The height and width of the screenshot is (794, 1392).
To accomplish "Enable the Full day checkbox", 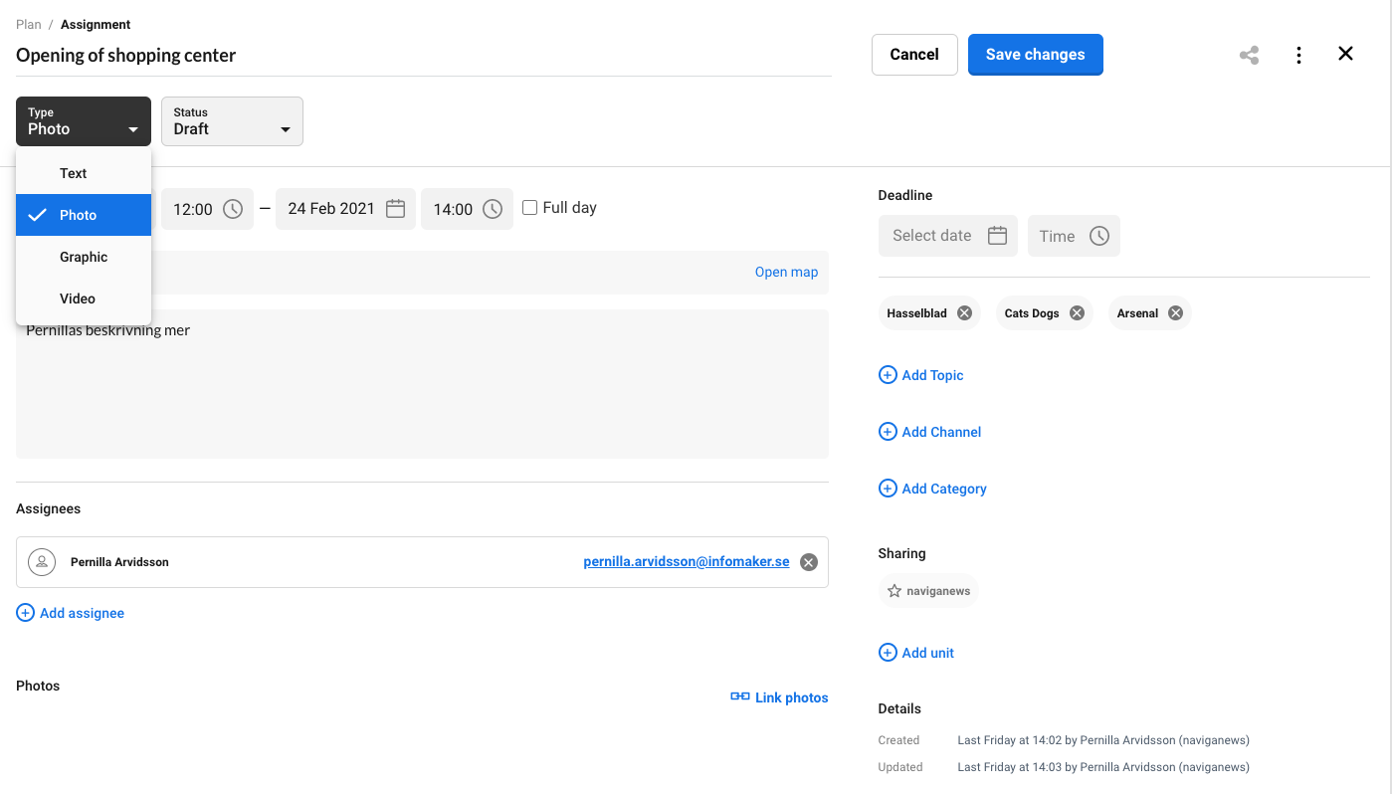I will point(530,208).
